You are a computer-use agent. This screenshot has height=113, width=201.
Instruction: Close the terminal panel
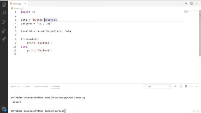197,86
